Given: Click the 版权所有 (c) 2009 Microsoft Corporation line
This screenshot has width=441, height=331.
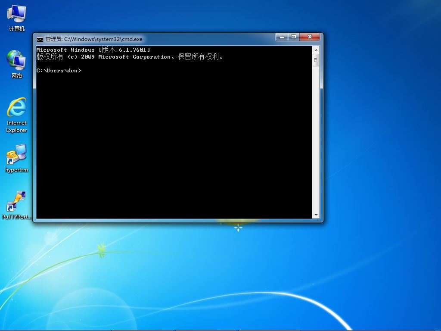Looking at the screenshot, I should click(130, 57).
